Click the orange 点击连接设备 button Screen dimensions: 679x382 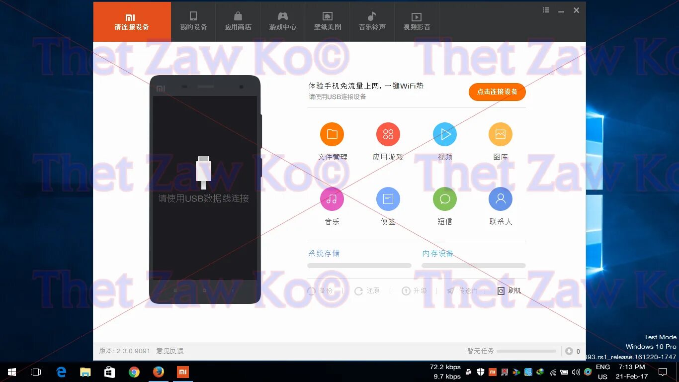click(x=497, y=92)
